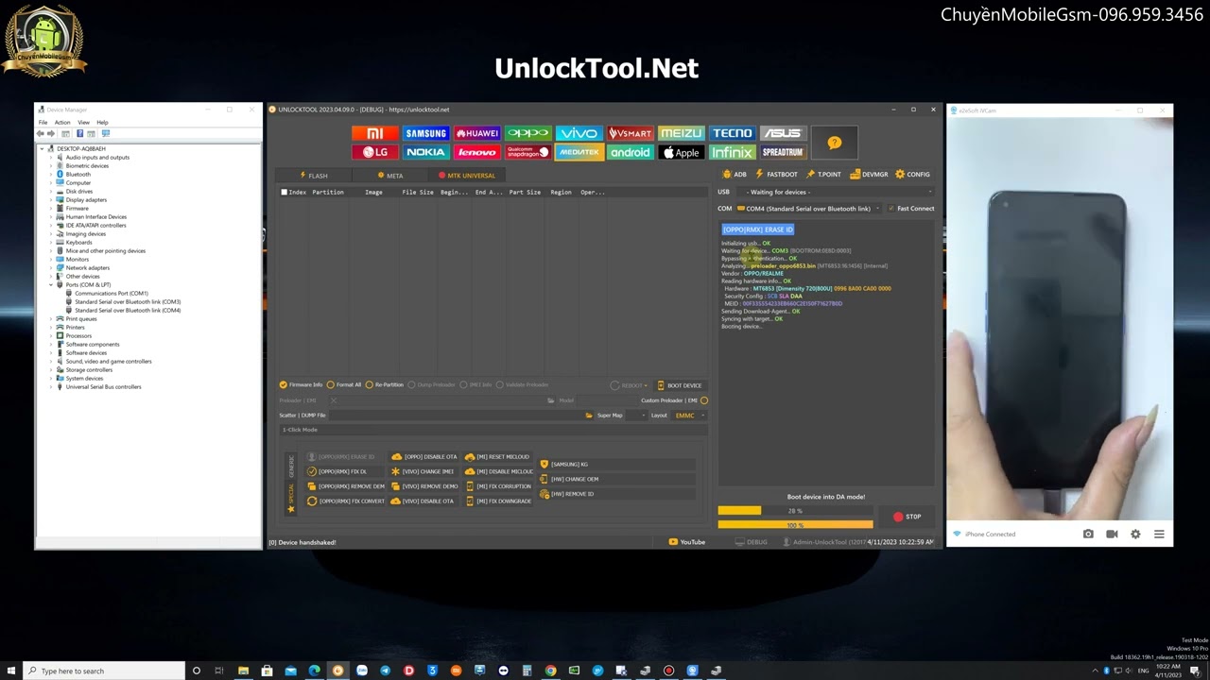Open the Action menu in Device Manager
The width and height of the screenshot is (1210, 680).
click(61, 123)
